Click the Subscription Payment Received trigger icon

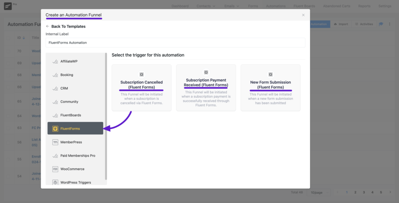point(206,72)
